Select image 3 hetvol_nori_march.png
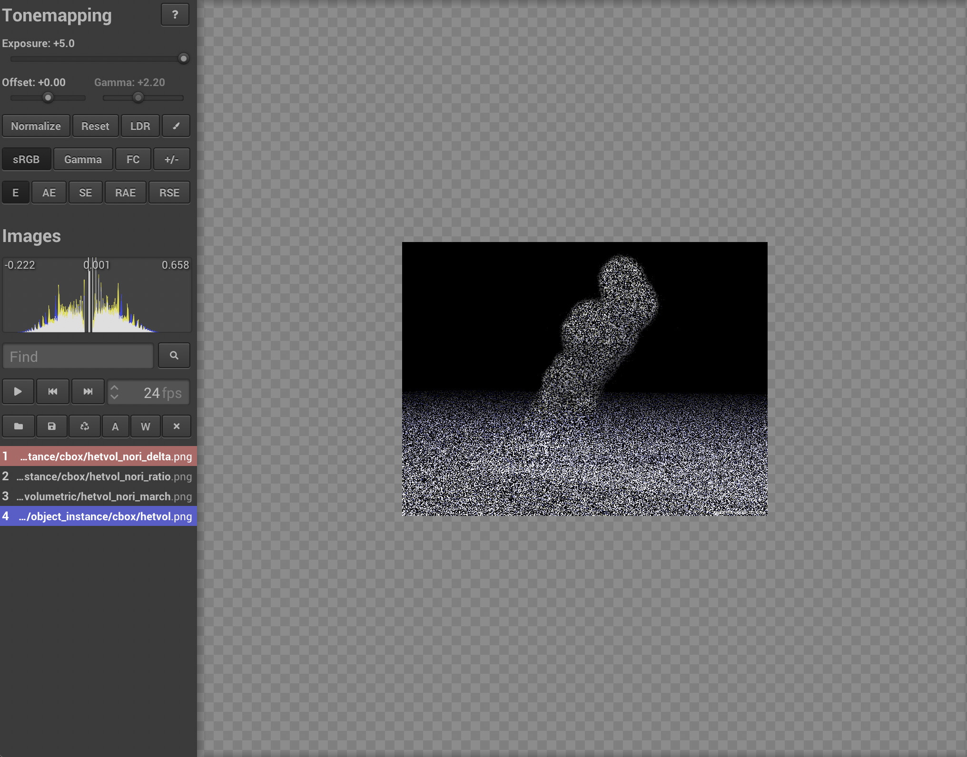Viewport: 967px width, 757px height. (99, 496)
